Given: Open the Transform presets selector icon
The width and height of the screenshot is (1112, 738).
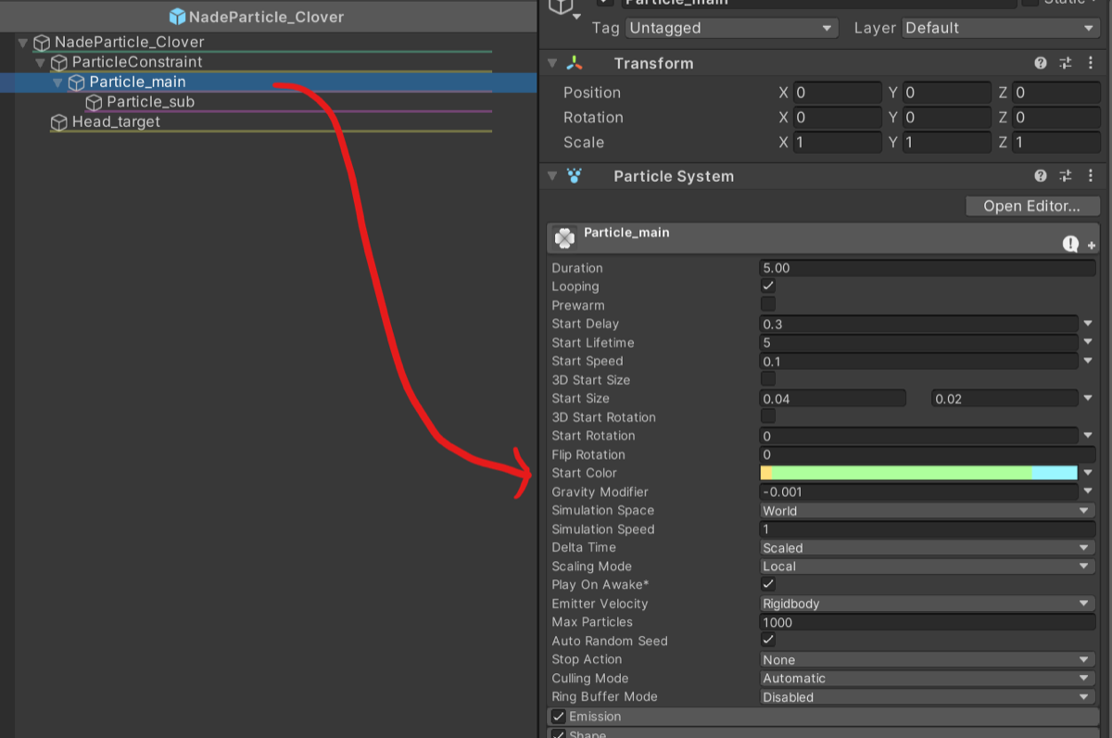Looking at the screenshot, I should 1066,63.
